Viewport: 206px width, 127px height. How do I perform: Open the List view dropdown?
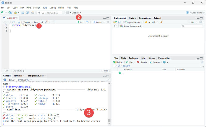click(x=192, y=22)
